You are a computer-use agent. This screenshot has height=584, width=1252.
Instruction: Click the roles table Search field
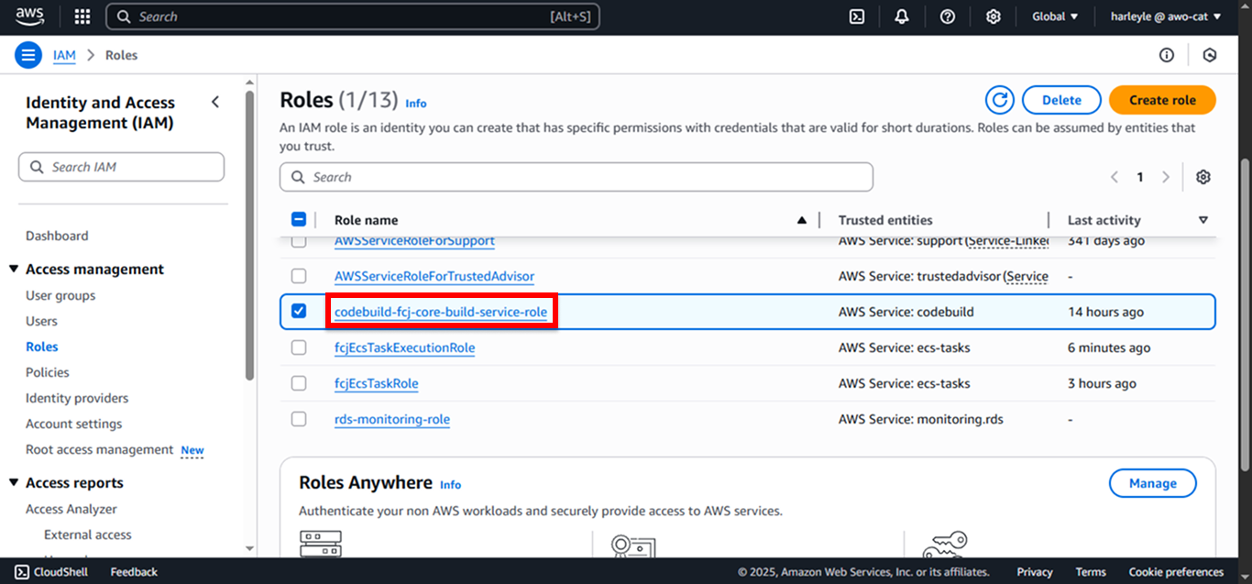[x=577, y=177]
